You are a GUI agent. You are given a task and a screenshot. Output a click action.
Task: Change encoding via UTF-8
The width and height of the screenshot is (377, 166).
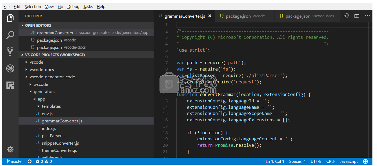click(x=316, y=161)
